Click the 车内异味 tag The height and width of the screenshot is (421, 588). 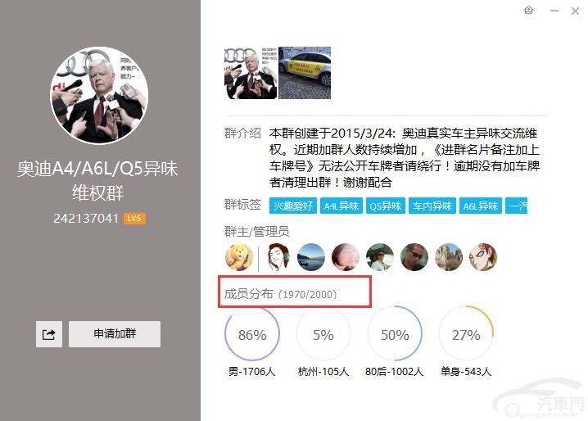(432, 206)
